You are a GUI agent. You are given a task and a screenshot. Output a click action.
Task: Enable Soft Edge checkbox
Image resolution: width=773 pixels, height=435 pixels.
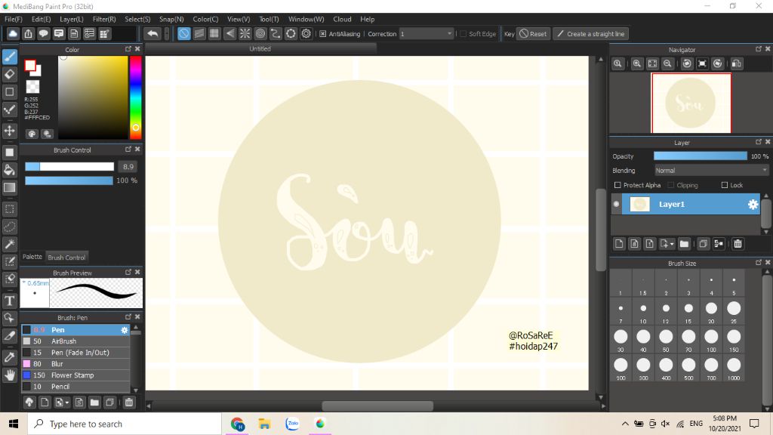pos(463,34)
